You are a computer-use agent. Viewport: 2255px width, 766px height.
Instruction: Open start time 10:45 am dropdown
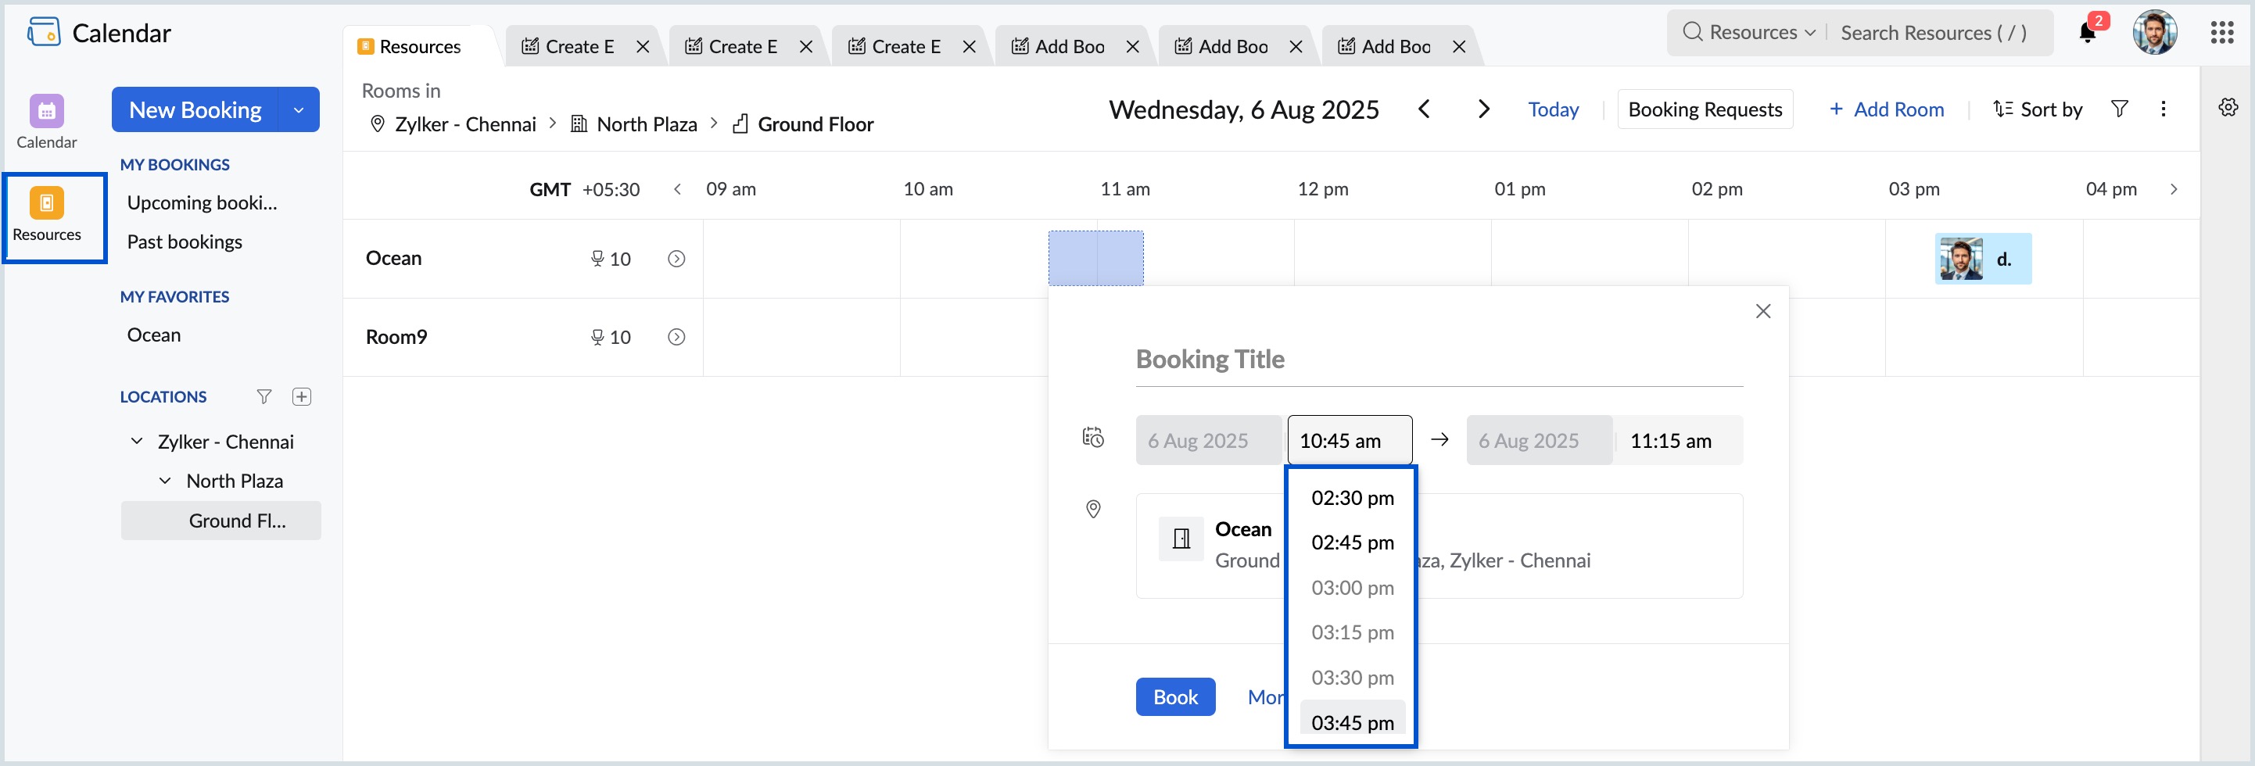[x=1349, y=440]
